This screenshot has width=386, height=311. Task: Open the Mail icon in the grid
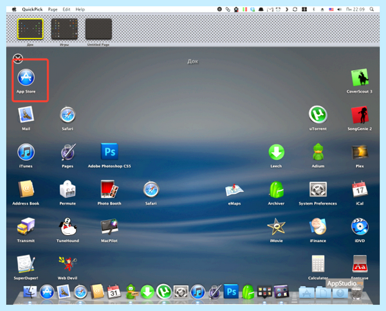[26, 115]
